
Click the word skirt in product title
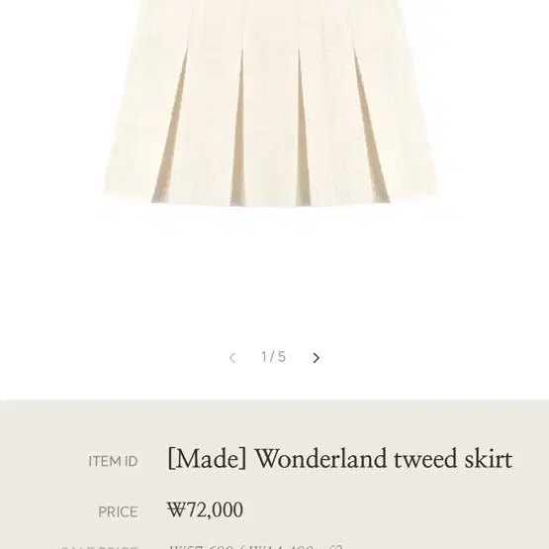(489, 458)
